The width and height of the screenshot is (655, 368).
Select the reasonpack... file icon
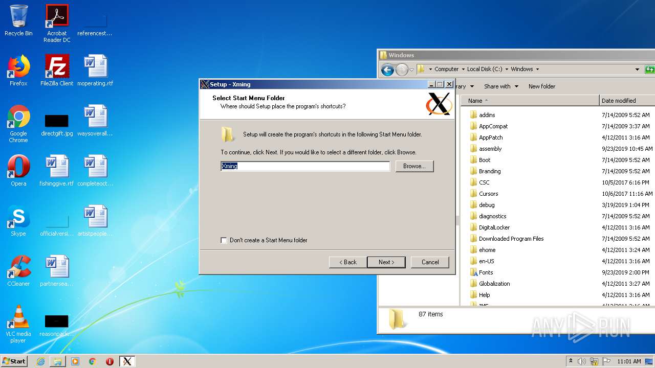click(x=57, y=325)
